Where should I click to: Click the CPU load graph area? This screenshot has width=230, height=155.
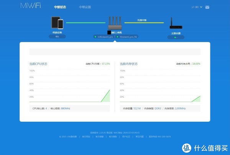pyautogui.click(x=69, y=86)
